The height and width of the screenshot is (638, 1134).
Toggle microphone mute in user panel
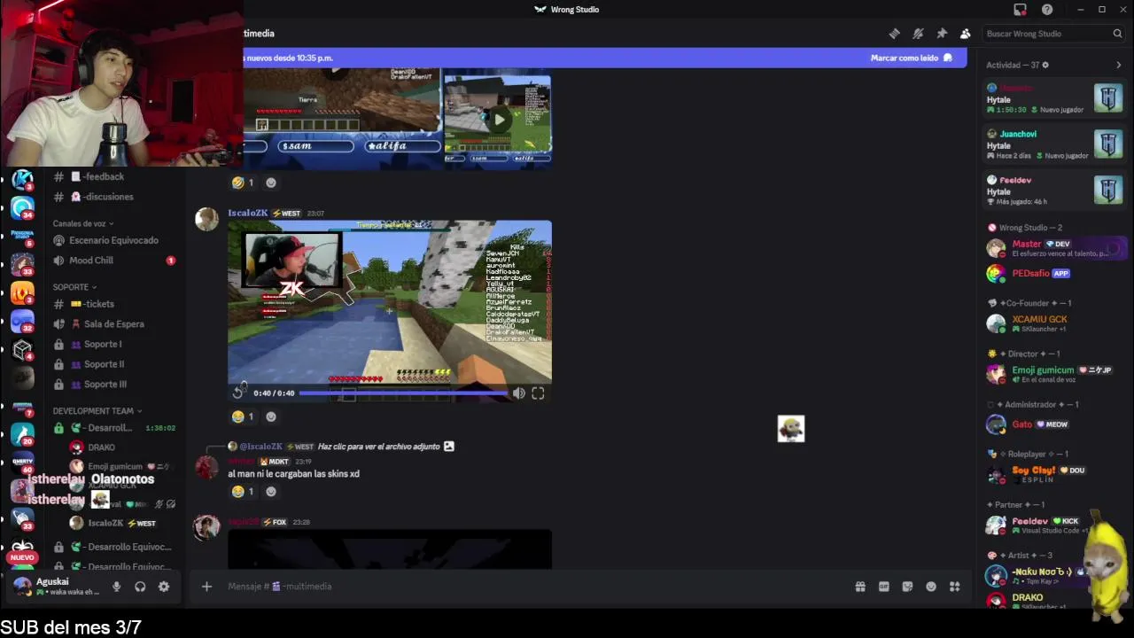pos(116,587)
